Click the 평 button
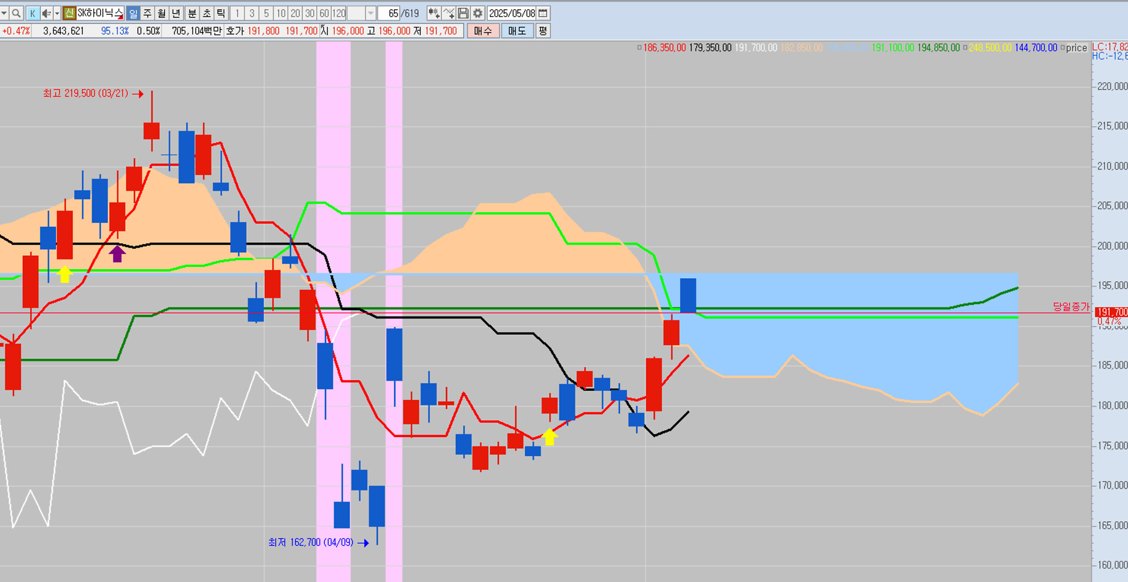Image resolution: width=1128 pixels, height=582 pixels. click(x=543, y=31)
